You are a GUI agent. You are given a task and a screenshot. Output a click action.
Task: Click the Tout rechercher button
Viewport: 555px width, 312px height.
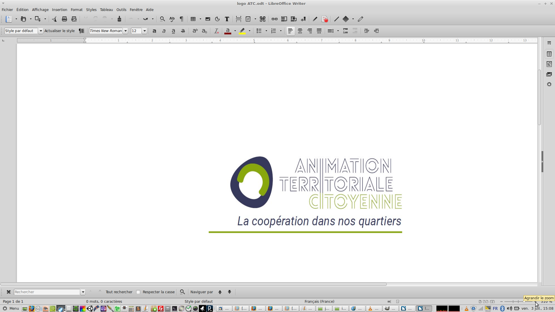click(x=119, y=292)
